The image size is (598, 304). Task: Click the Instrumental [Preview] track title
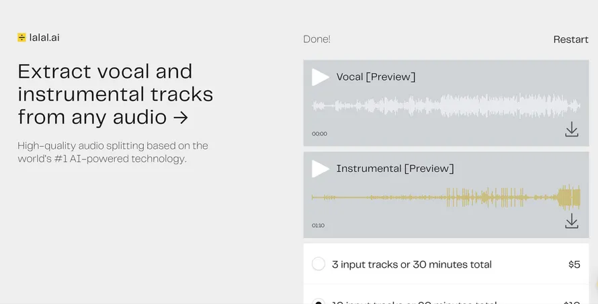[395, 168]
